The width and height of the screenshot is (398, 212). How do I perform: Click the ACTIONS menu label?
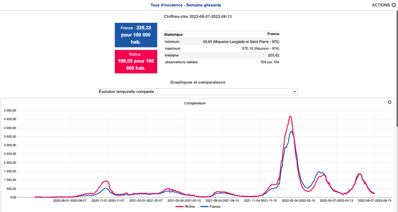tap(381, 5)
